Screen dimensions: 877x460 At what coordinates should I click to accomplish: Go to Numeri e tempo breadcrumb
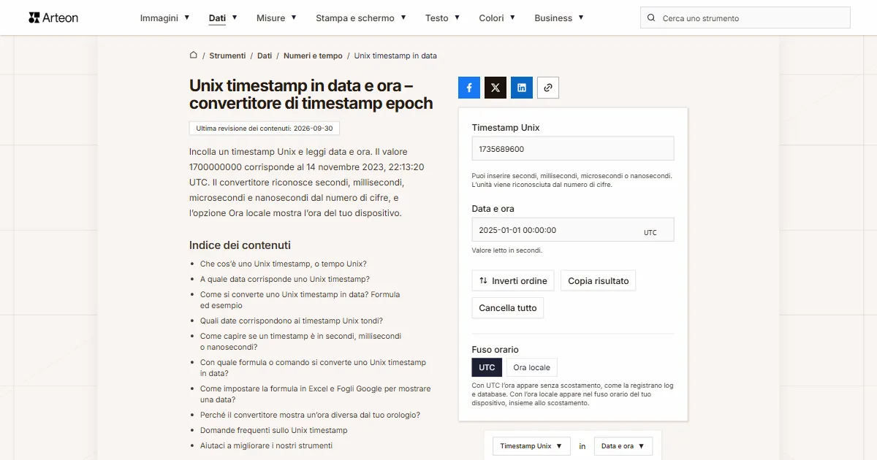point(313,55)
